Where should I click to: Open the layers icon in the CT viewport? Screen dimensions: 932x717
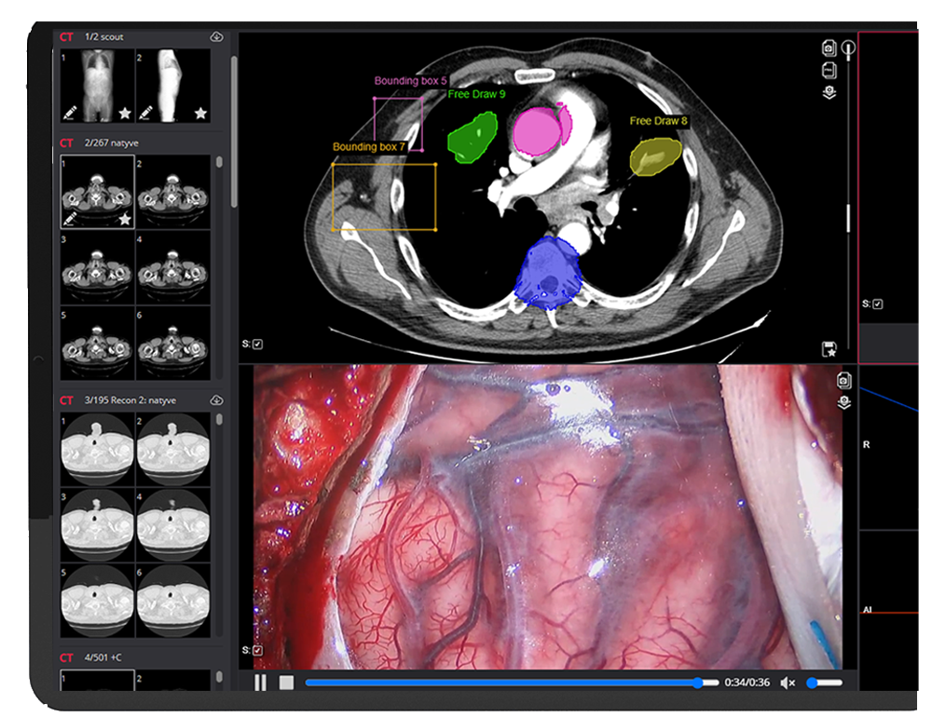tap(829, 93)
